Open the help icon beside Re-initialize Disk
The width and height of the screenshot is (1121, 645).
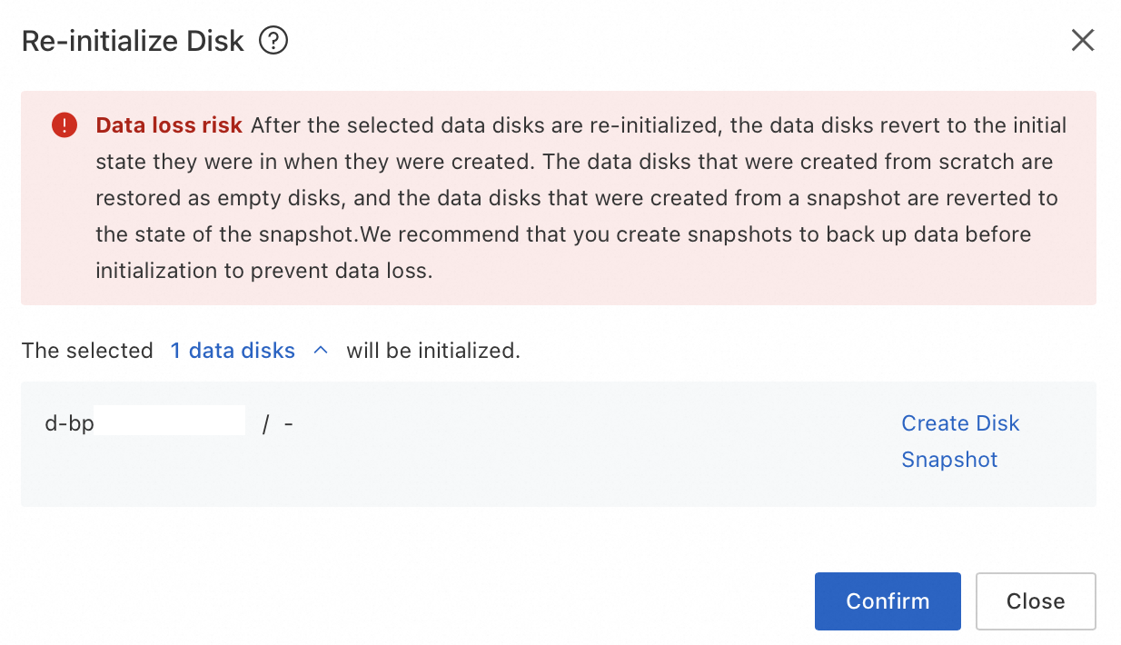[273, 41]
